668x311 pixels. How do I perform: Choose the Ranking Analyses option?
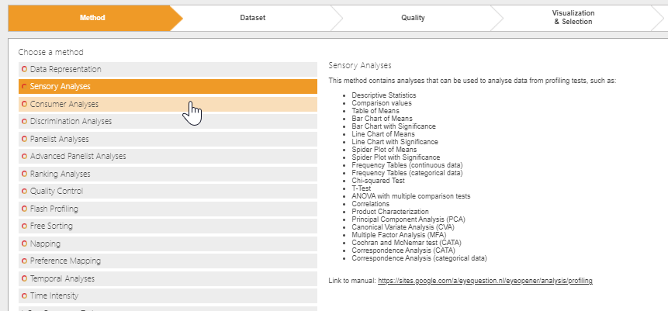click(61, 174)
